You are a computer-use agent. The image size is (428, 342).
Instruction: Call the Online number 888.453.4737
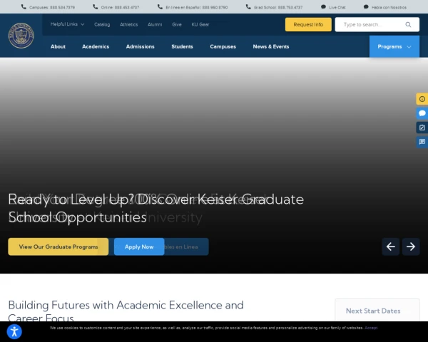(x=120, y=7)
